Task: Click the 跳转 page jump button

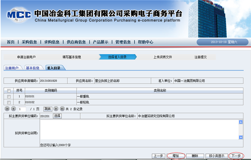Action: [48, 109]
